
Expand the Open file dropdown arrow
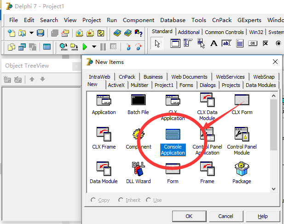click(31, 33)
